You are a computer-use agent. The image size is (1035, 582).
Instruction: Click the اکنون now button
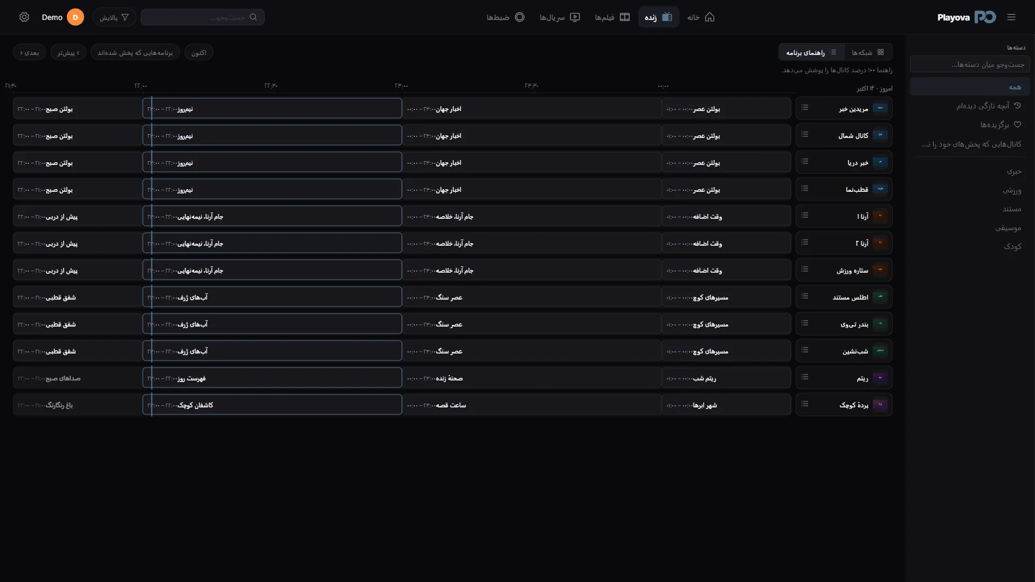(x=199, y=52)
